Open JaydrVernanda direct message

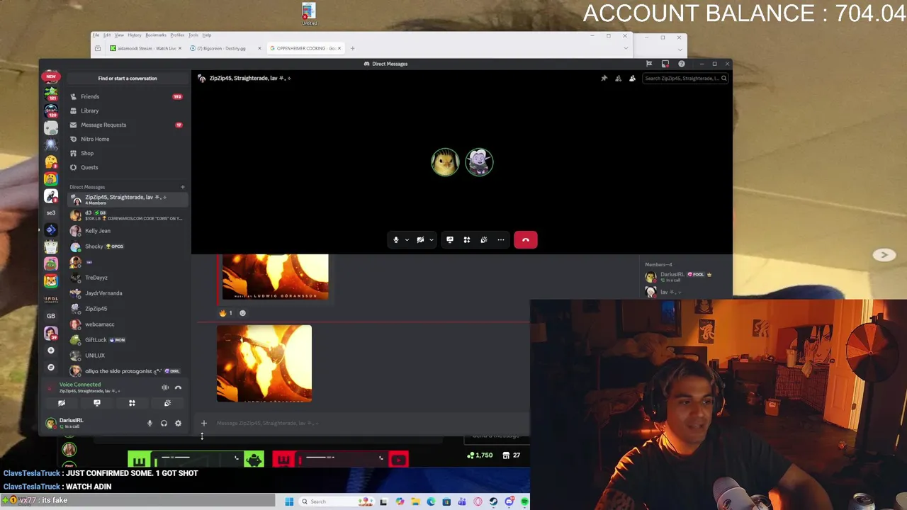(x=127, y=293)
